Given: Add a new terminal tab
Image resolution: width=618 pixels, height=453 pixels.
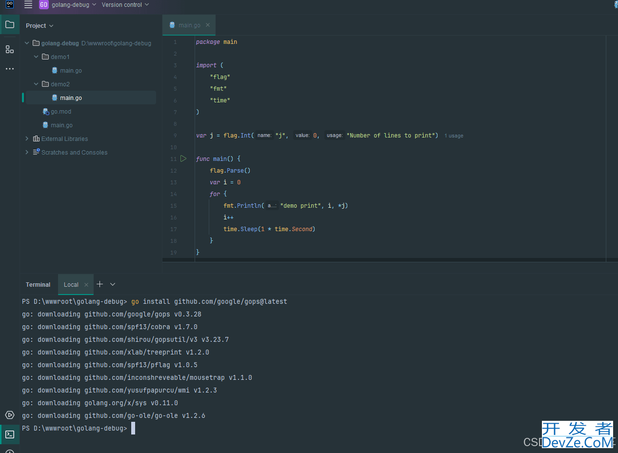Looking at the screenshot, I should coord(100,284).
